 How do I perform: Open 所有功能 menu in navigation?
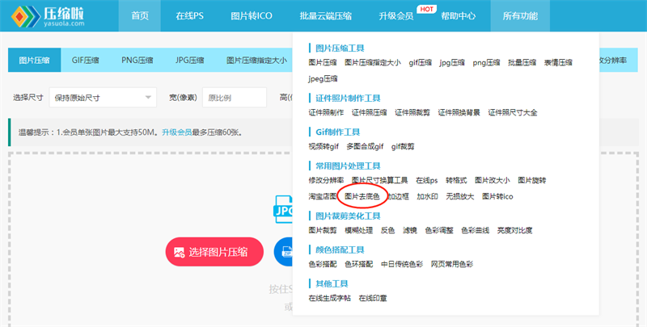coord(520,15)
